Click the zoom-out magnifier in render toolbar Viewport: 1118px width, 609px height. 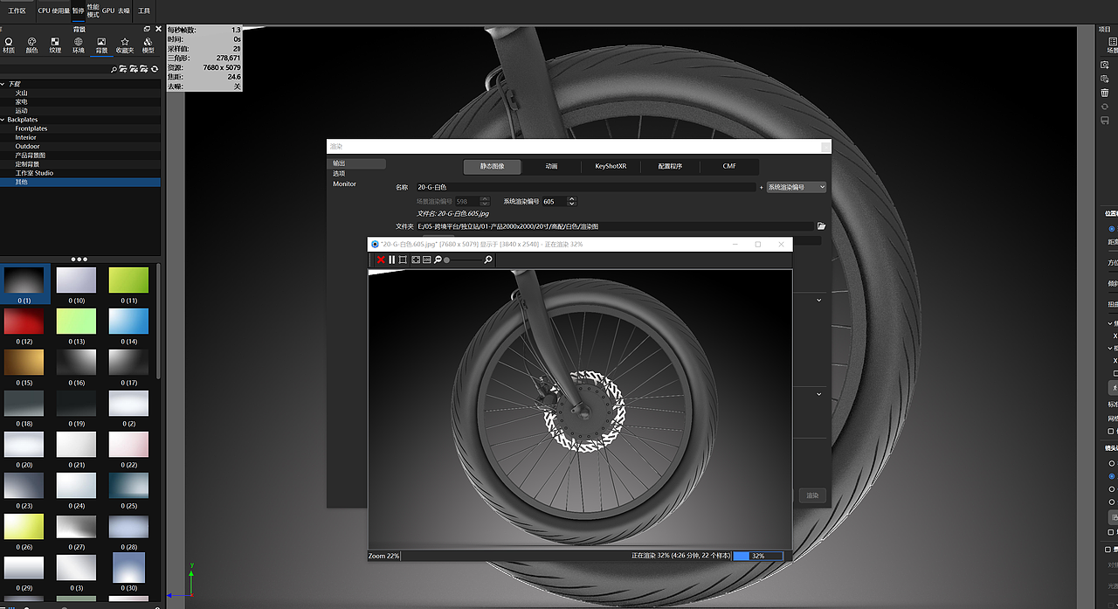point(438,260)
